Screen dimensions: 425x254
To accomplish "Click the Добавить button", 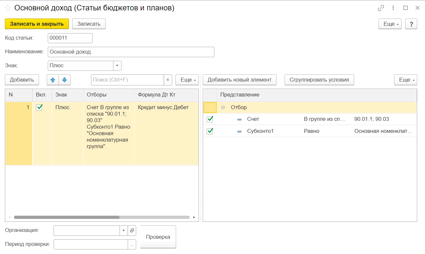I will 22,80.
